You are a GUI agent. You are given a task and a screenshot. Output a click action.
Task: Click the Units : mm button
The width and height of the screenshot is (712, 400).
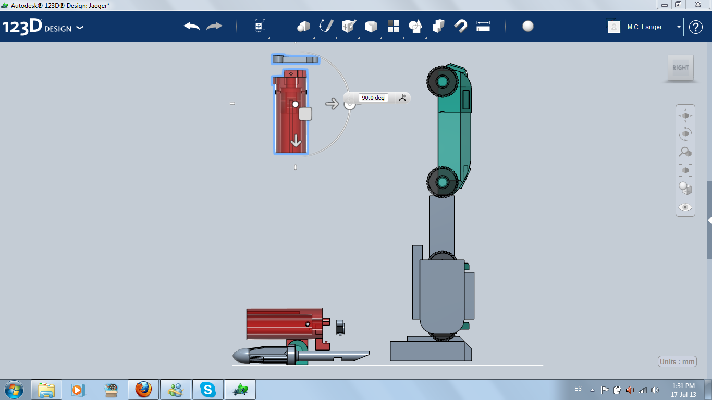pos(678,362)
